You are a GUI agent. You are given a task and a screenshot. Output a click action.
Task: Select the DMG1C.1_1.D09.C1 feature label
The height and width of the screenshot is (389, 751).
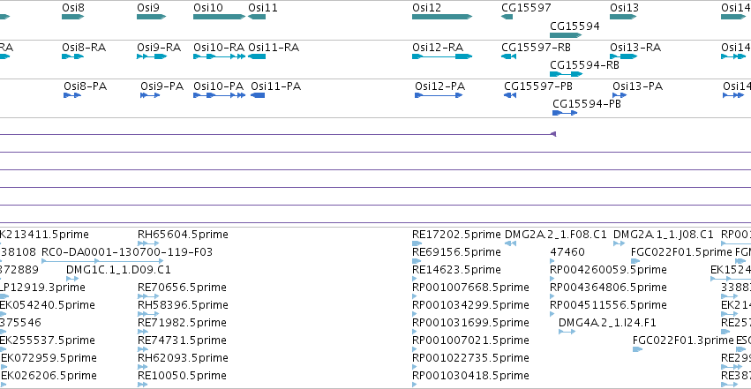coord(118,270)
